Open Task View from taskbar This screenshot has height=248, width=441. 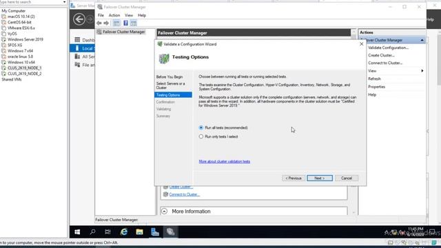[x=107, y=232]
